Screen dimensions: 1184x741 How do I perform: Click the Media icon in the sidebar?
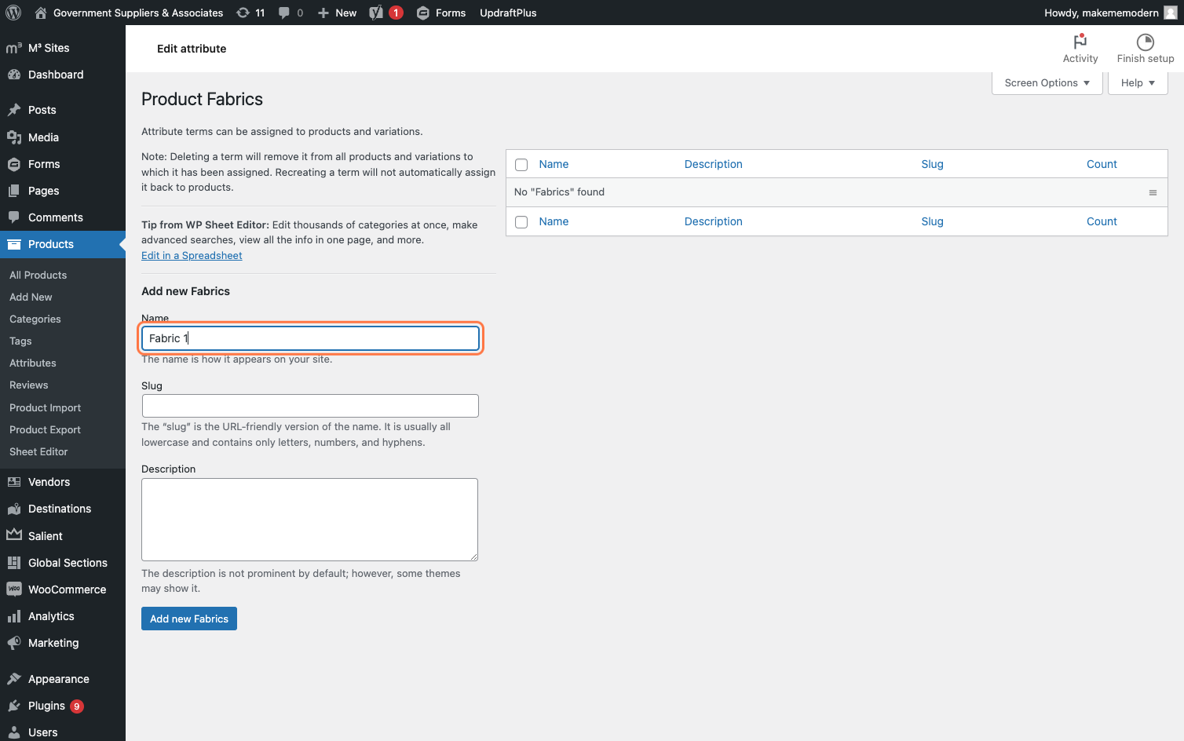(x=14, y=137)
